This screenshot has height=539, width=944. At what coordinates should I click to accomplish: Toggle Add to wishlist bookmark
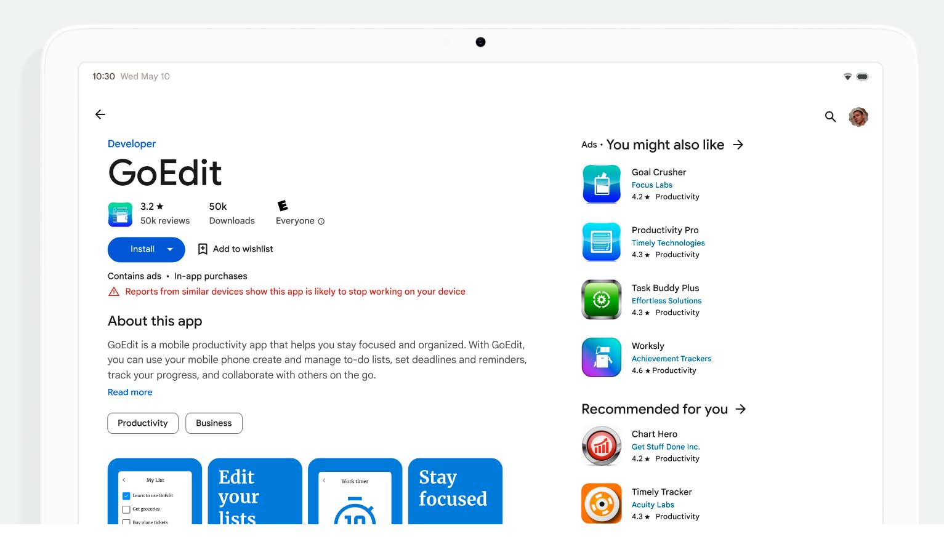click(x=203, y=249)
